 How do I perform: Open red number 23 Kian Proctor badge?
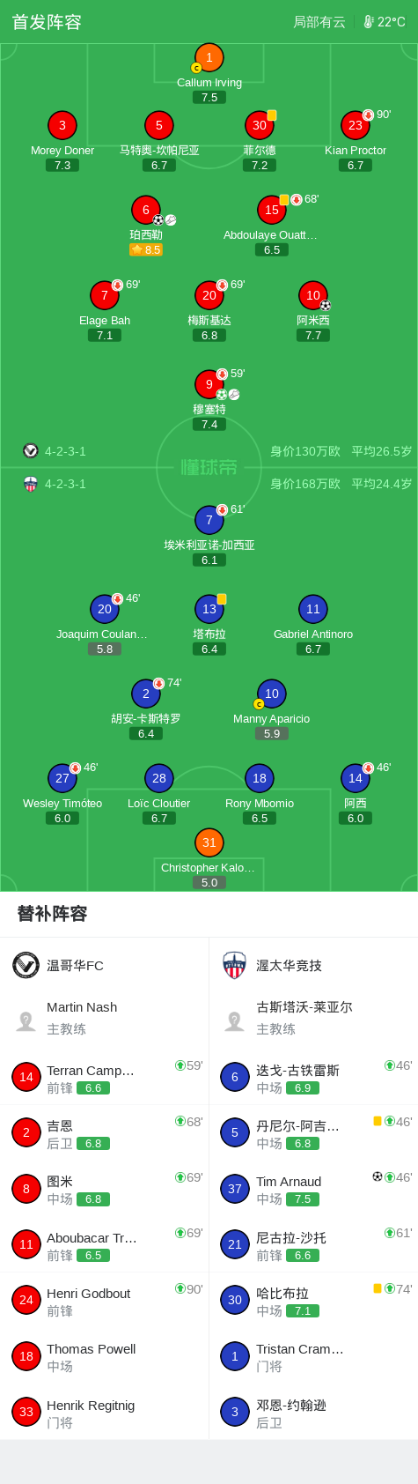356,125
